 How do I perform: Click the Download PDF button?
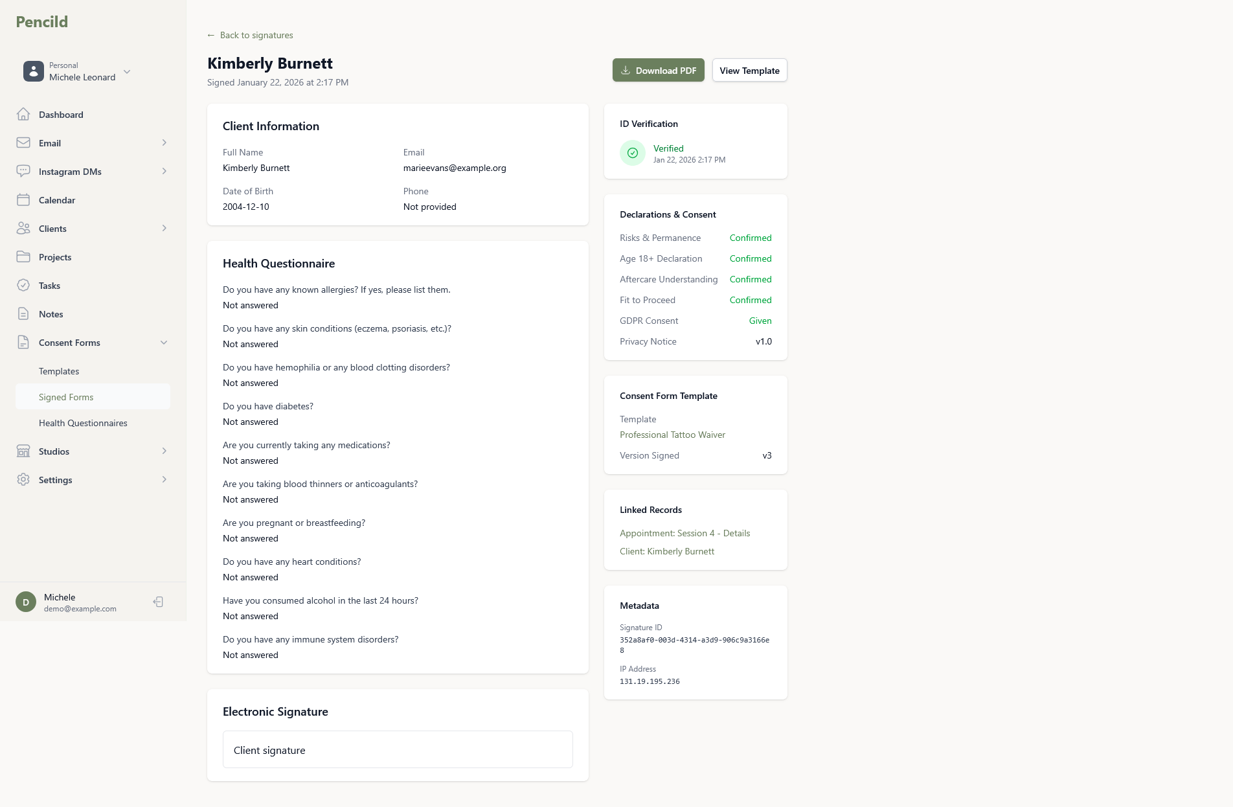[658, 70]
